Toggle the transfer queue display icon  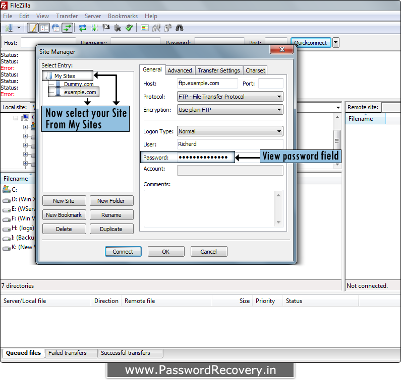point(68,28)
